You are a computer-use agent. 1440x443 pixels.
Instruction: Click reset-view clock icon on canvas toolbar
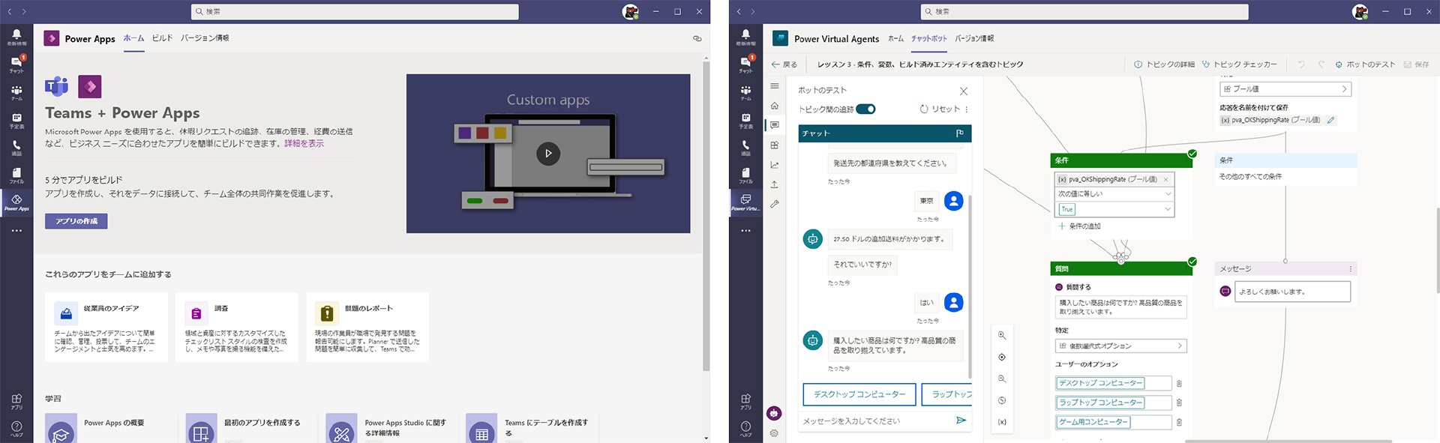(1002, 400)
